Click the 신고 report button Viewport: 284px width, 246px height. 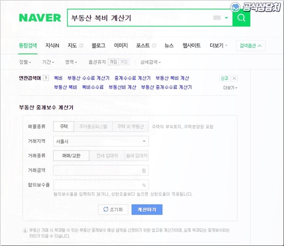225,78
